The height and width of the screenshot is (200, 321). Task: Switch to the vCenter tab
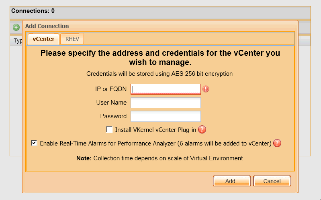point(43,39)
